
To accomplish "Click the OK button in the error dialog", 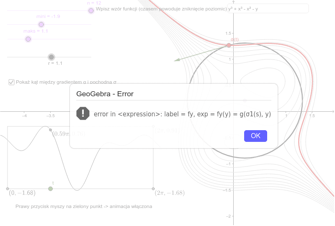I will tap(255, 136).
